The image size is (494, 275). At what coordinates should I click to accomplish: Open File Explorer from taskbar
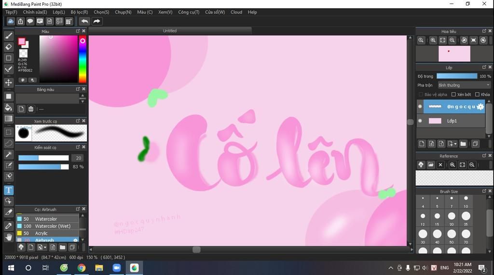pos(99,268)
